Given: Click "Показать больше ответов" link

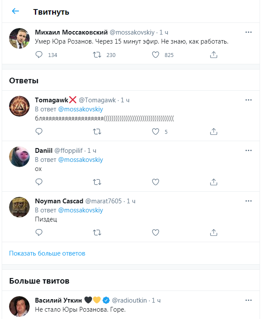Looking at the screenshot, I should (47, 253).
